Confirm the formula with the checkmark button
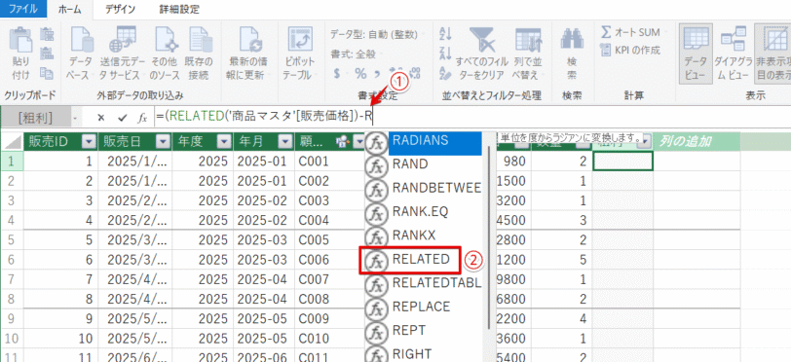The height and width of the screenshot is (362, 791). point(122,118)
